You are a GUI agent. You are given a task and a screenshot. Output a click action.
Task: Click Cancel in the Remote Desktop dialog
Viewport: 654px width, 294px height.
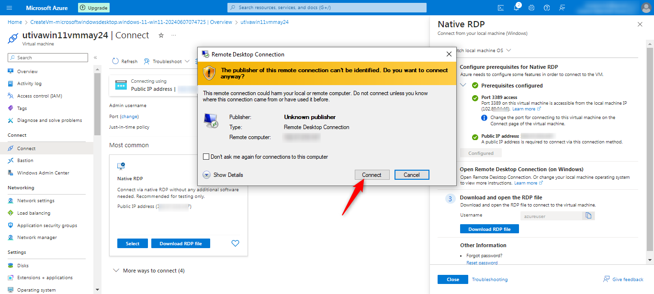pyautogui.click(x=412, y=175)
